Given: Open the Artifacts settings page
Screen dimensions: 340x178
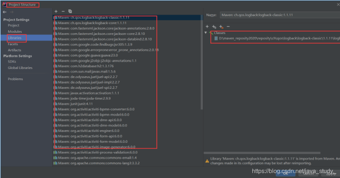Looking at the screenshot, I should [x=15, y=50].
